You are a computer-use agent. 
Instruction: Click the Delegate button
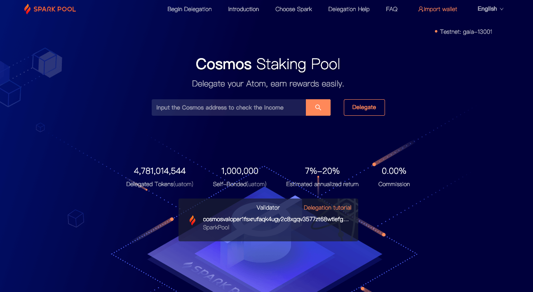tap(364, 107)
